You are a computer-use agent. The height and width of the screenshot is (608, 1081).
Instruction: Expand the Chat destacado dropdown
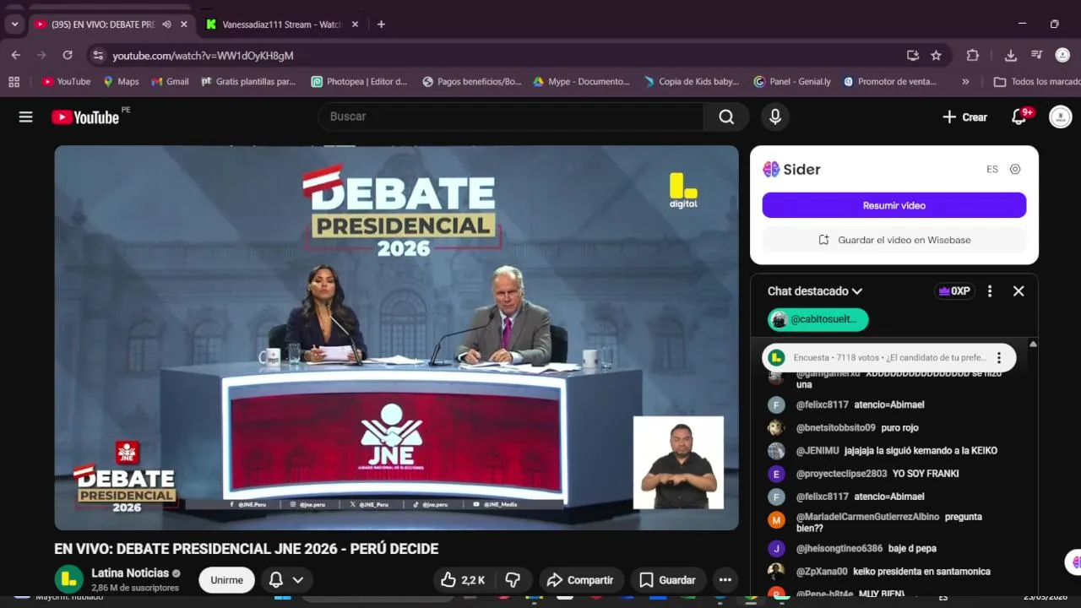point(814,290)
